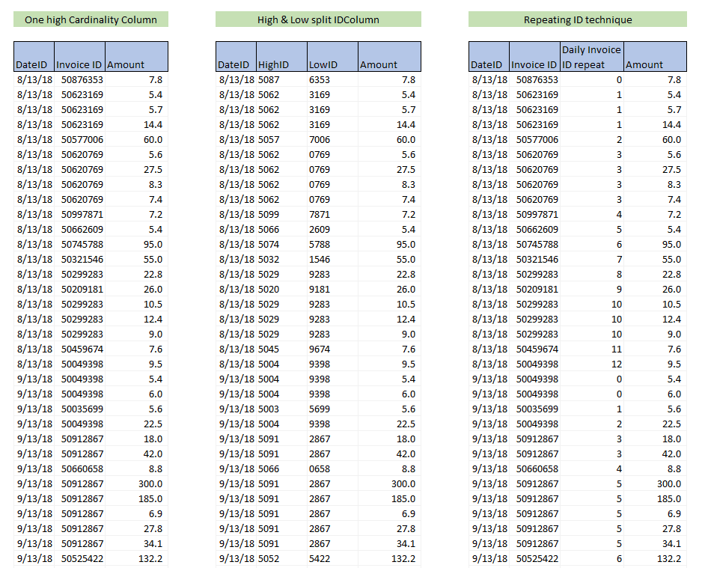This screenshot has width=711, height=568.
Task: Click the HighID column header
Action: tap(281, 57)
